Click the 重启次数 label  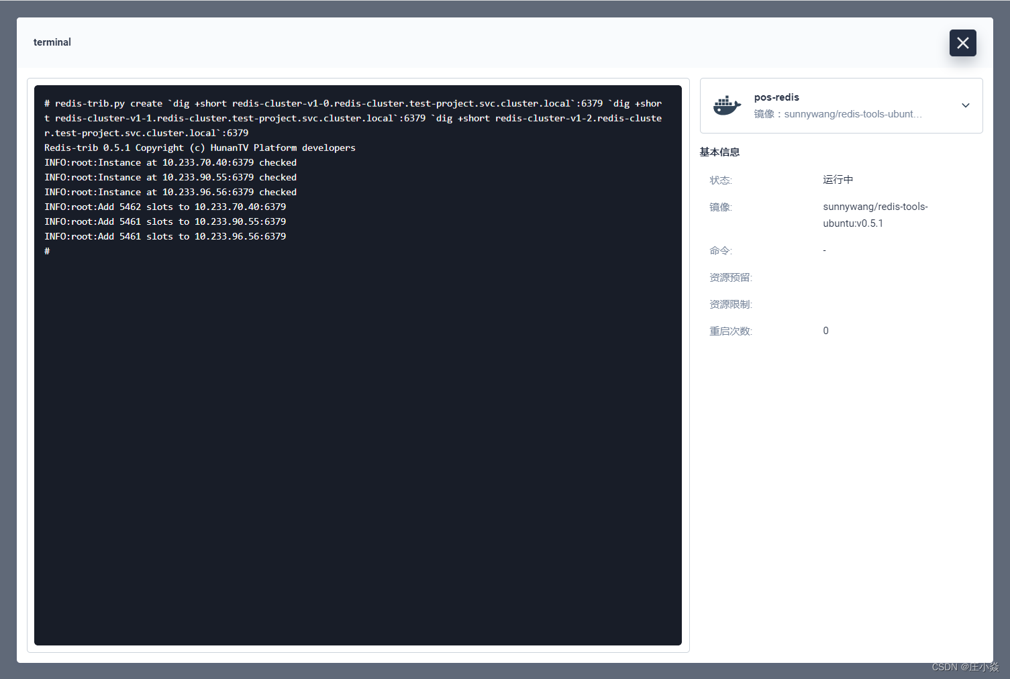pos(731,331)
